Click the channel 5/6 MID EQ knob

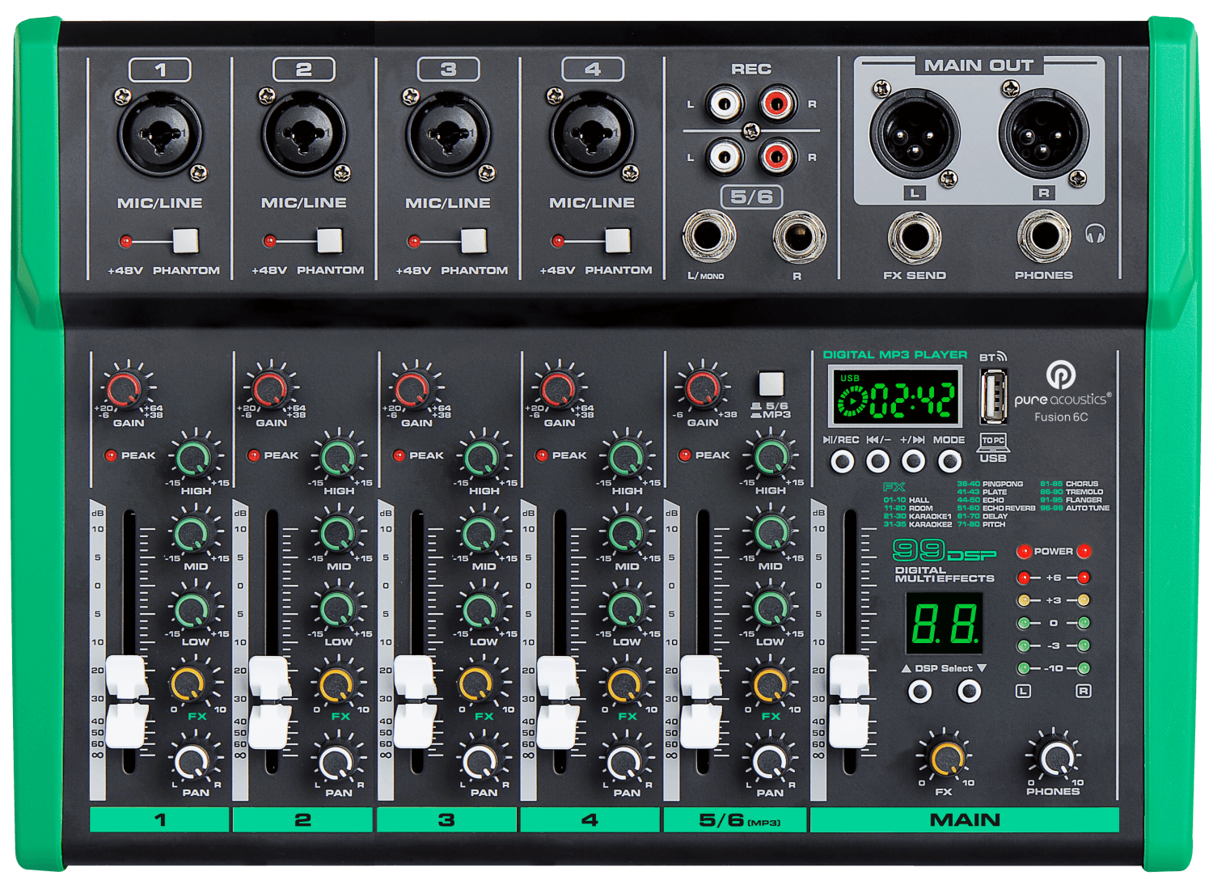pyautogui.click(x=770, y=533)
